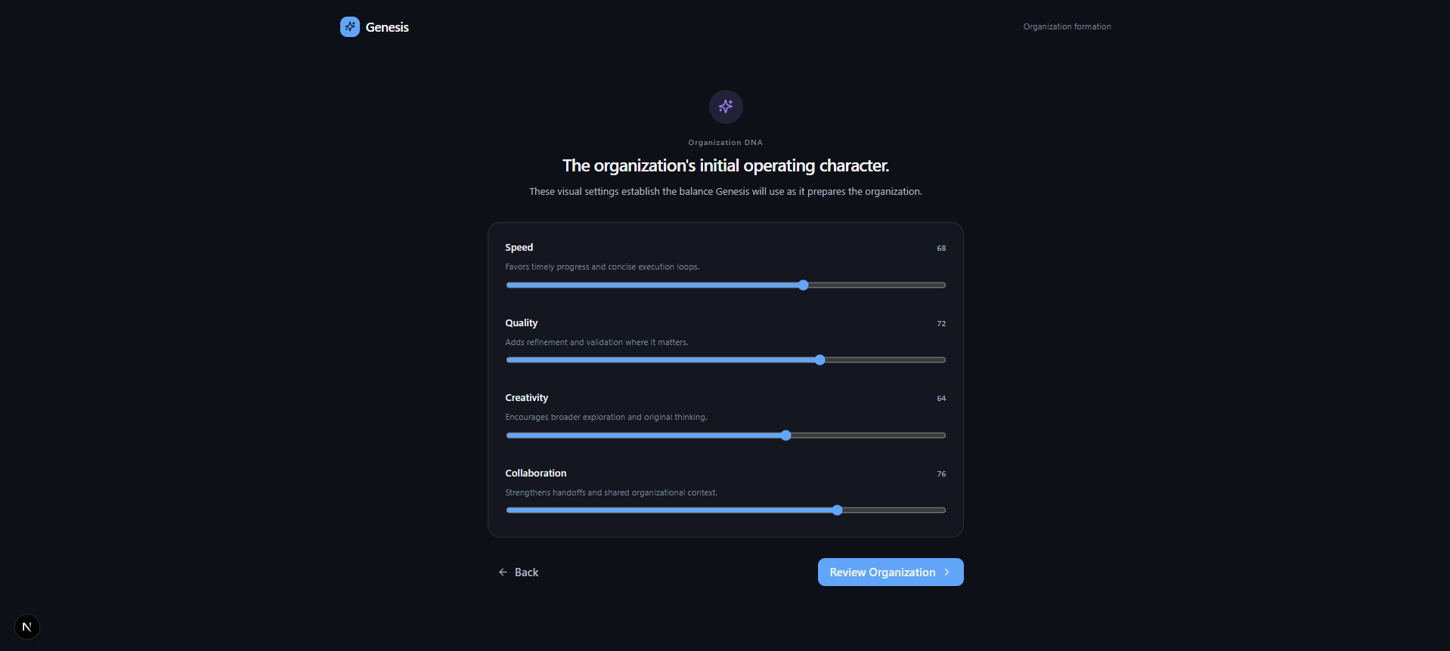Click the Collaboration heading
This screenshot has width=1450, height=651.
(x=536, y=473)
